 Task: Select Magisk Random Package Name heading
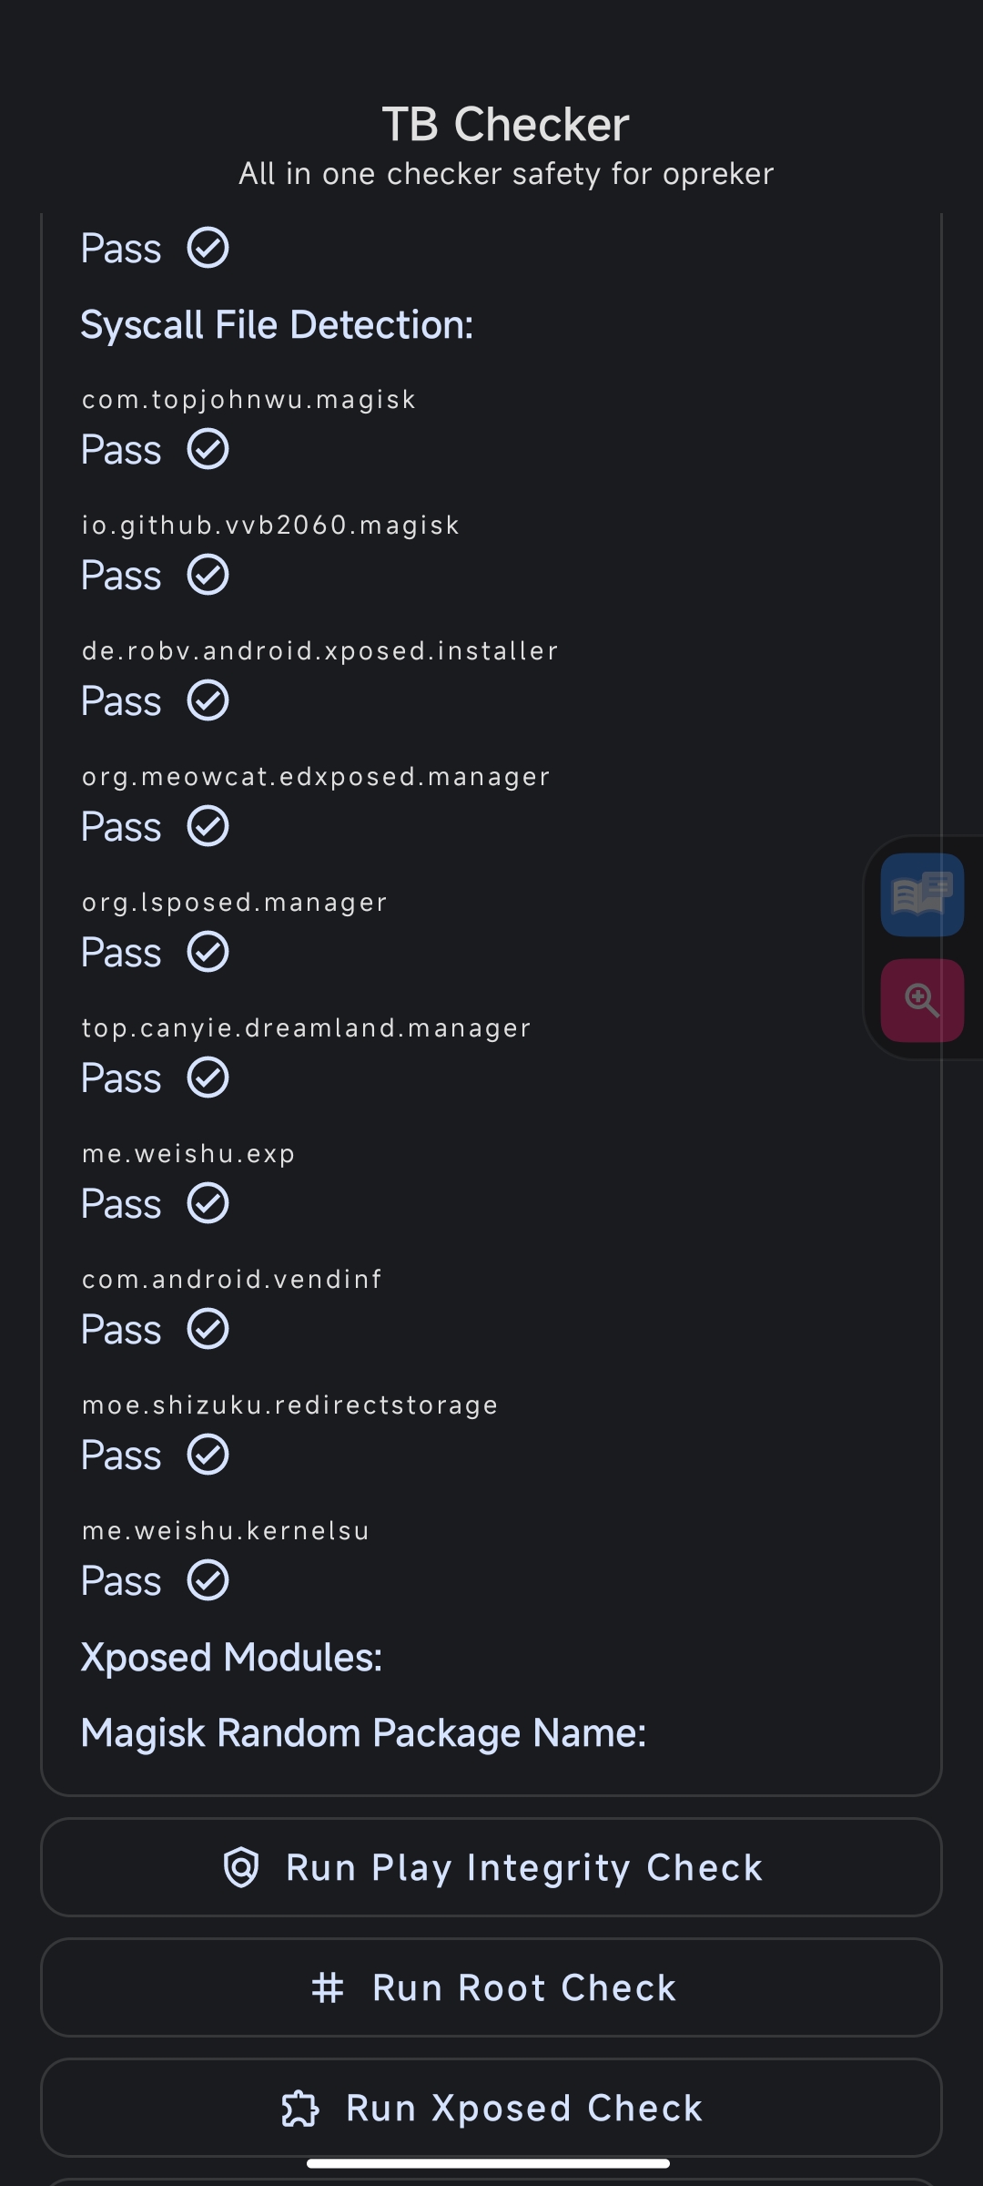pos(363,1733)
